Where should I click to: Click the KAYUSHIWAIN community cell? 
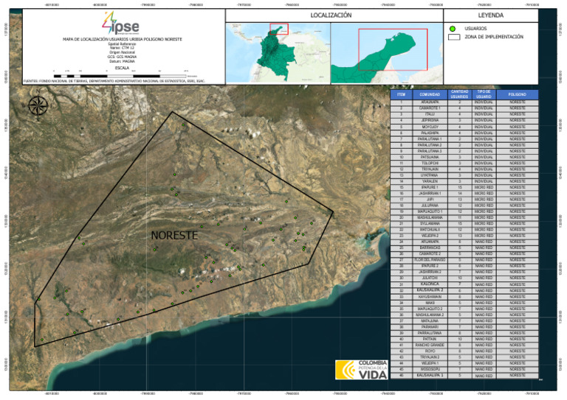430,297
